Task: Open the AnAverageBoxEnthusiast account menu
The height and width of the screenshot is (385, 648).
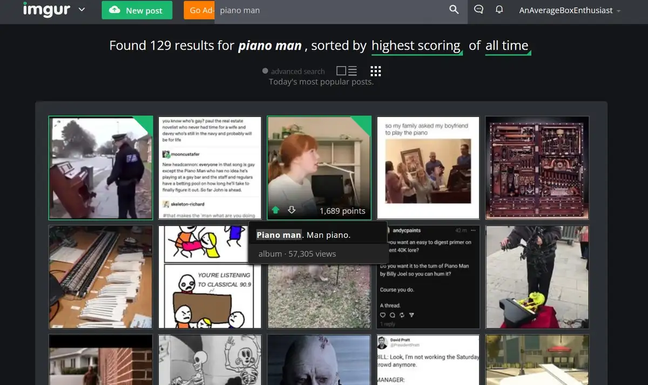Action: coord(570,10)
